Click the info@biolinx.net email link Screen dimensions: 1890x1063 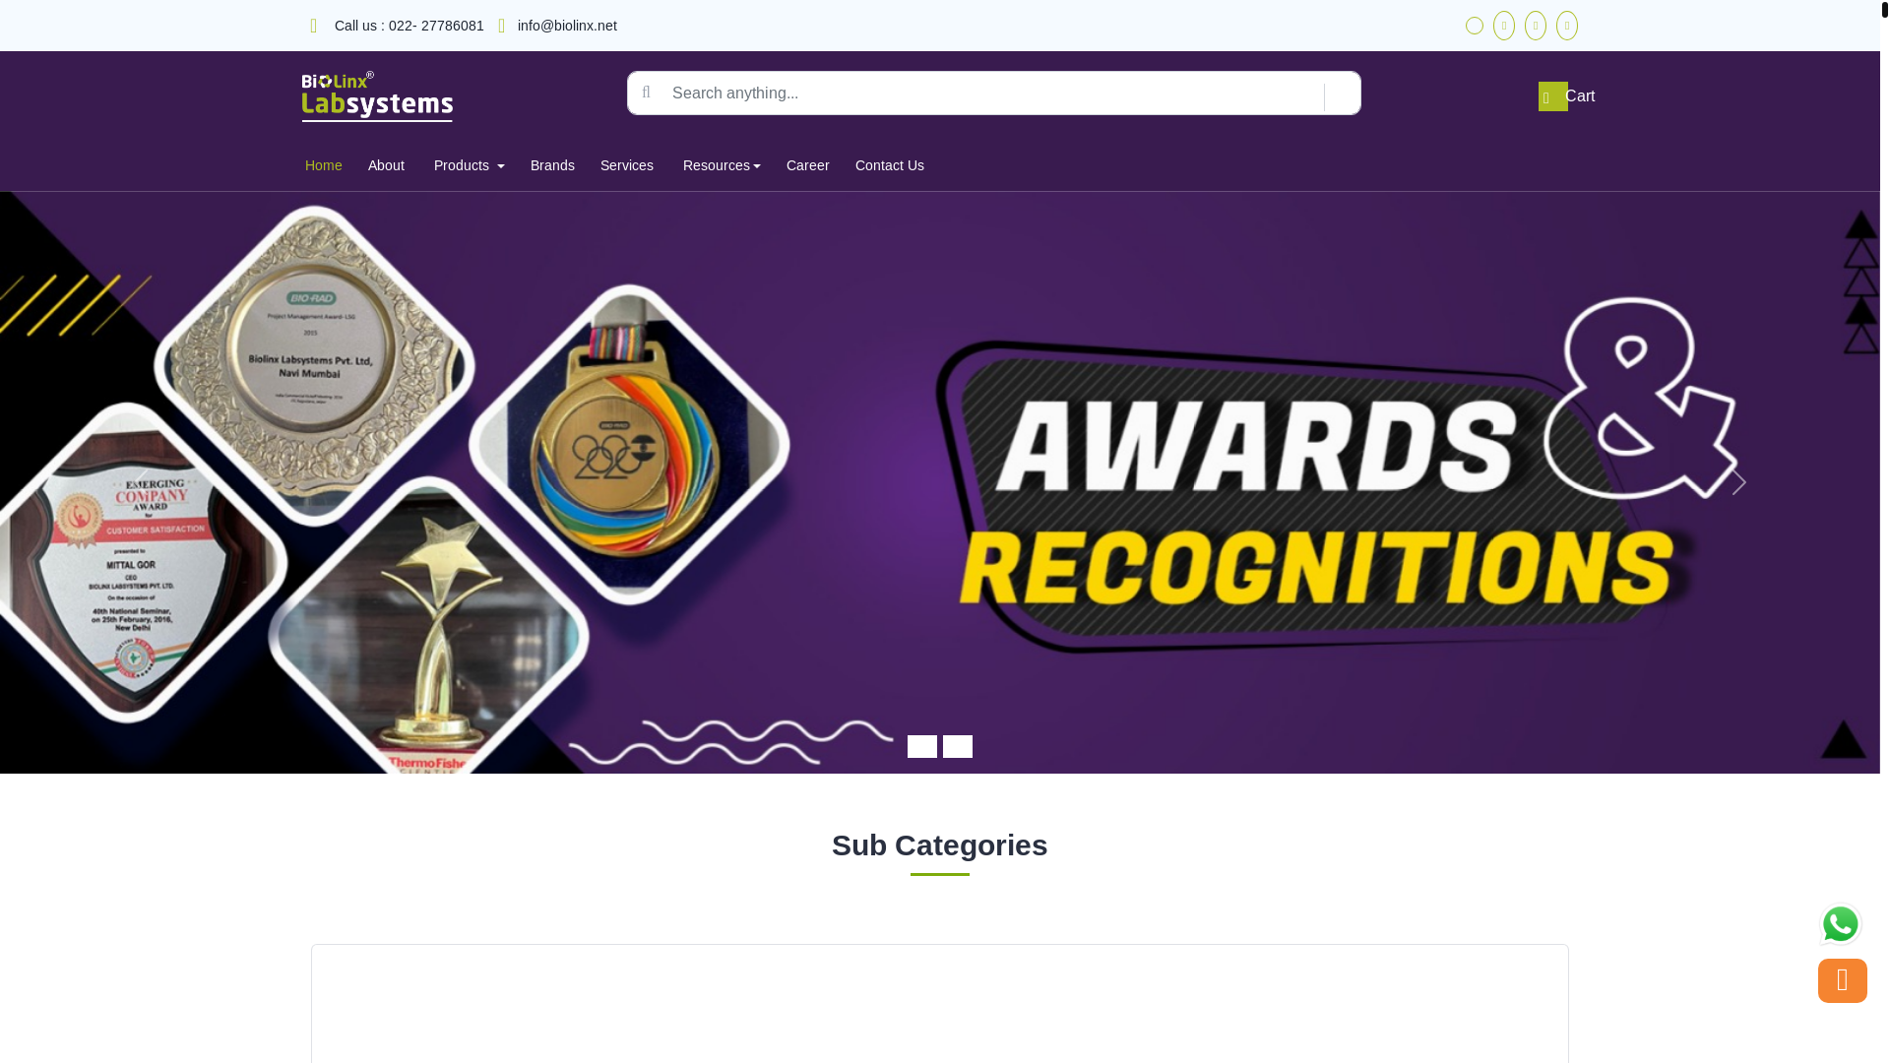point(567,26)
